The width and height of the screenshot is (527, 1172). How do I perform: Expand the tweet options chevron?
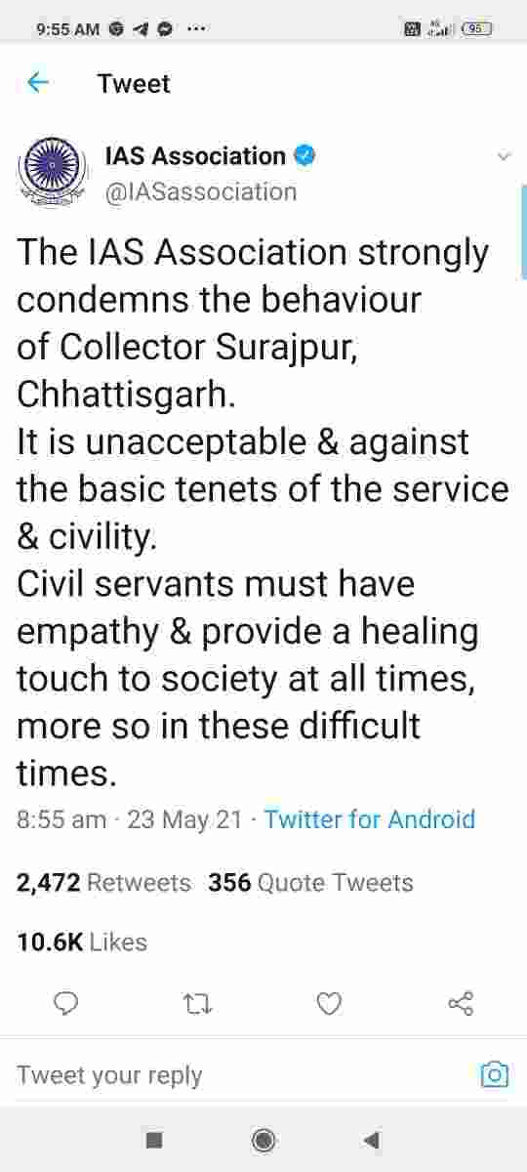pyautogui.click(x=505, y=156)
